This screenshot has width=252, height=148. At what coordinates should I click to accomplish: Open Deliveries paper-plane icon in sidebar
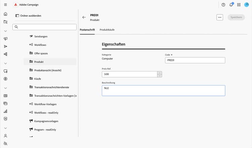(x=5, y=46)
